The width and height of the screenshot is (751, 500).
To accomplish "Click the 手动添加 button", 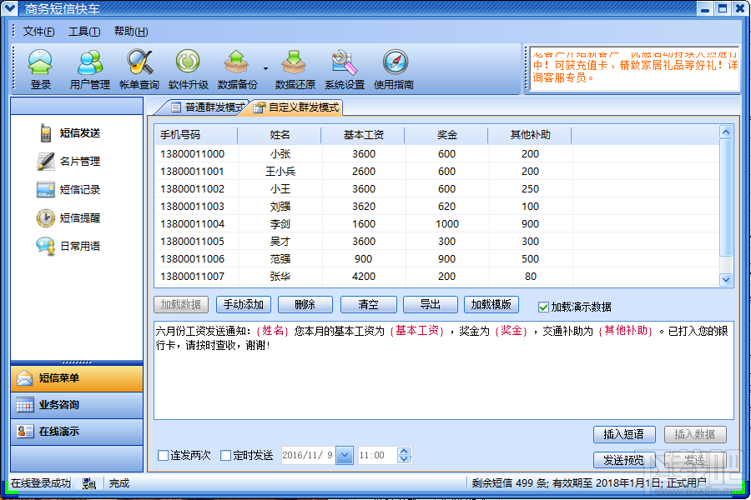I will (x=244, y=304).
